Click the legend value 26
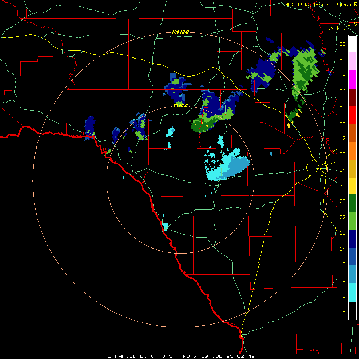Viewport: 359px width, 359px height. coord(343,201)
